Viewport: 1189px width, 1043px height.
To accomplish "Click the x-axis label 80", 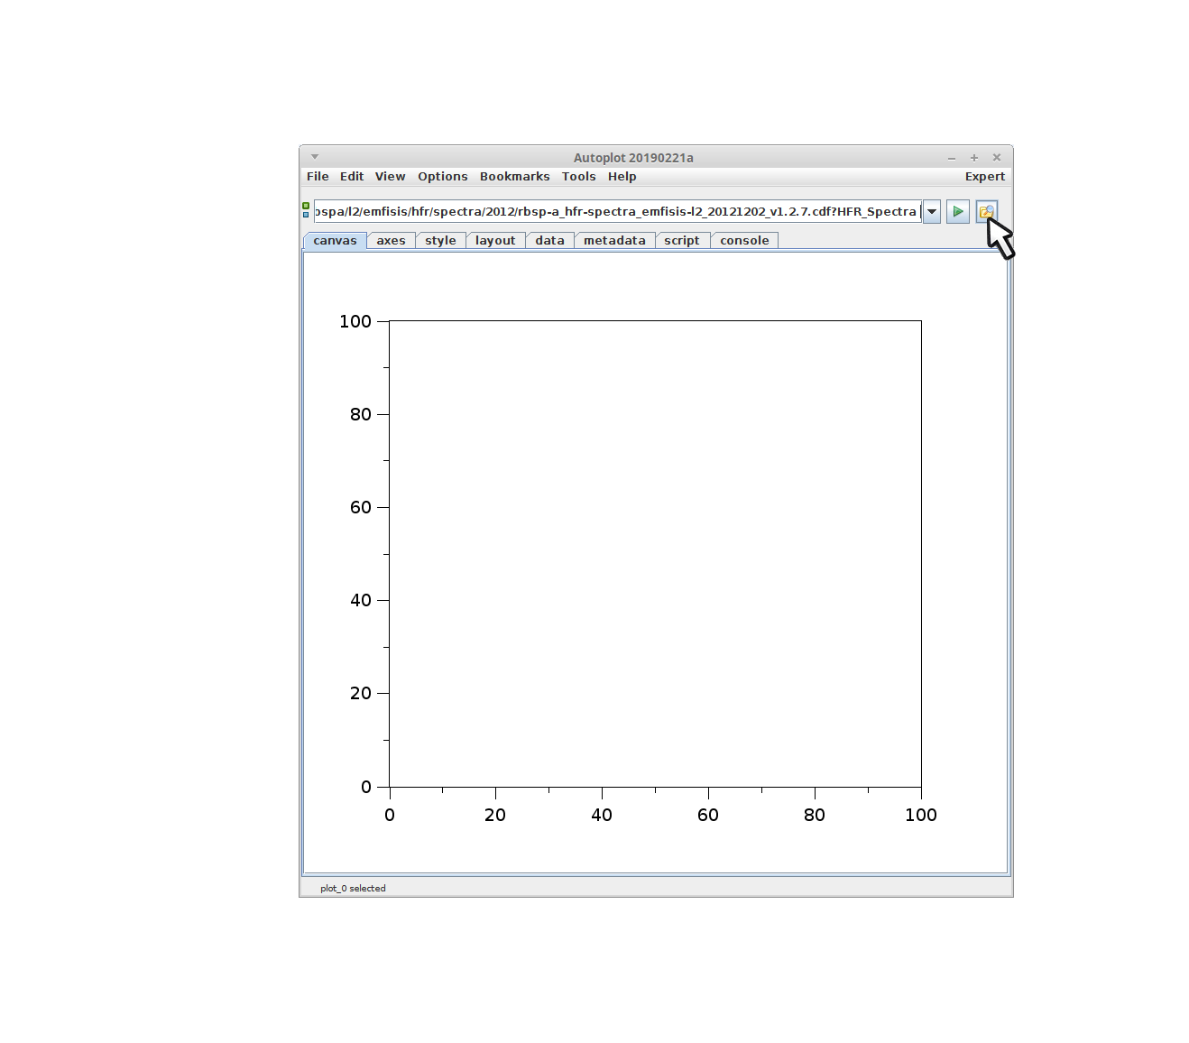I will click(x=815, y=815).
